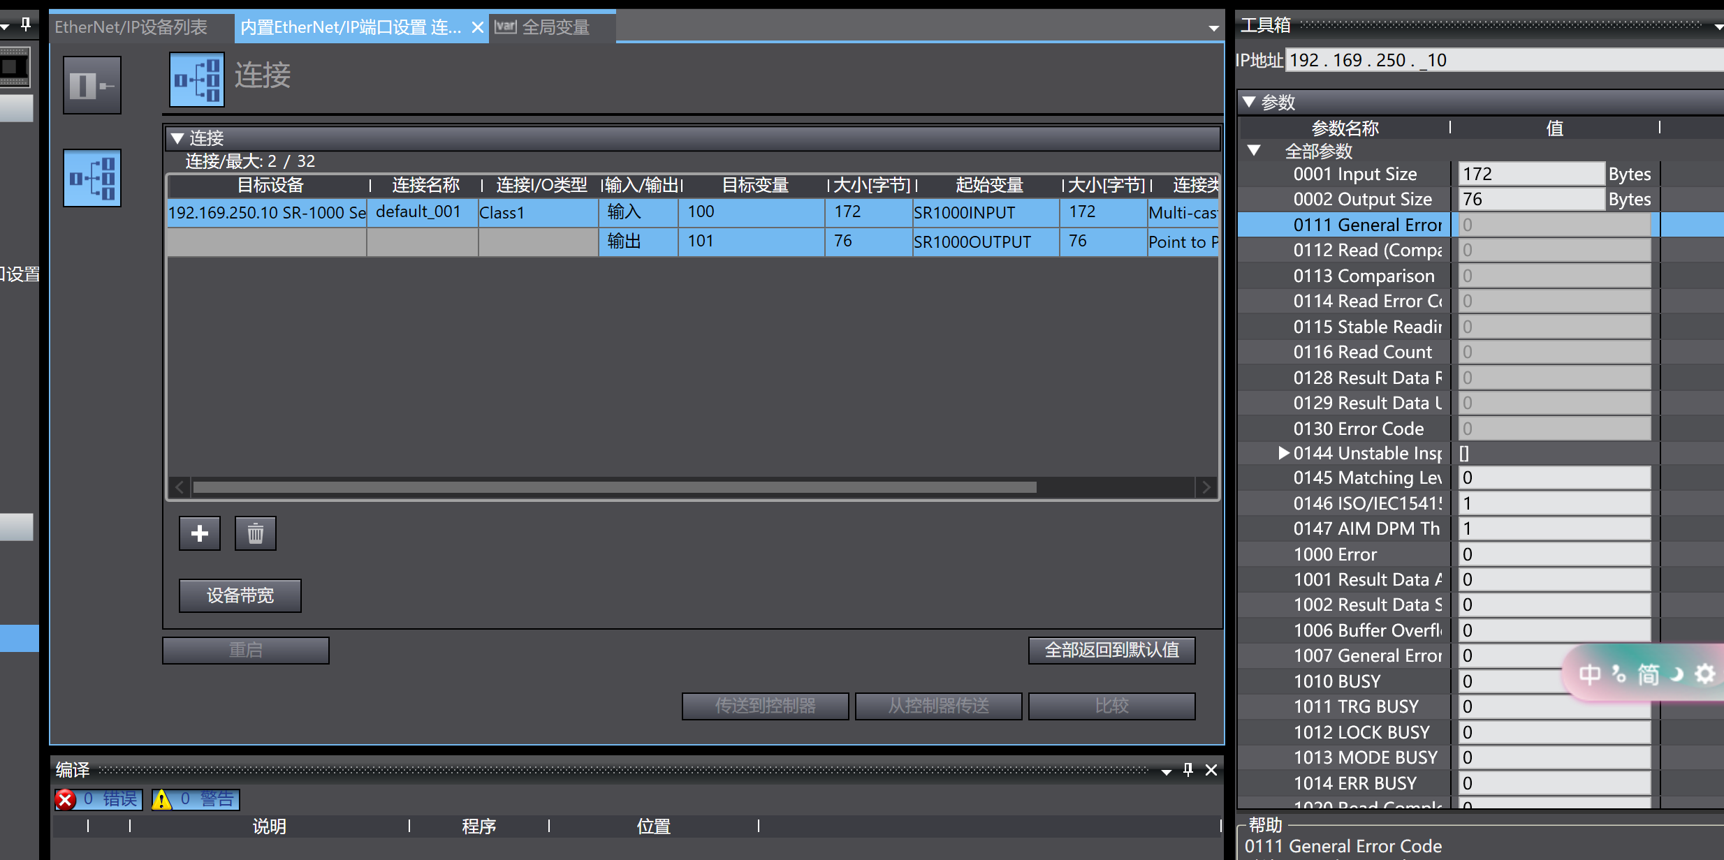Toggle 简 simplified character mode
The height and width of the screenshot is (860, 1724).
coord(1649,674)
